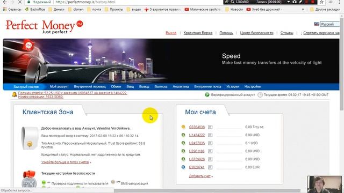Click the webcam video thumbnail
This screenshot has height=193, width=344.
pos(325,184)
